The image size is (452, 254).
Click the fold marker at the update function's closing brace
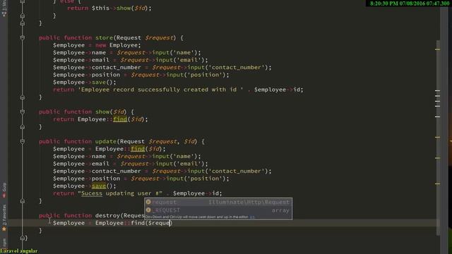(23, 200)
